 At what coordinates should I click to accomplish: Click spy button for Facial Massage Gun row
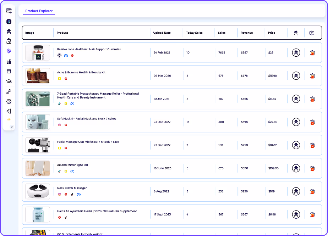point(296,145)
